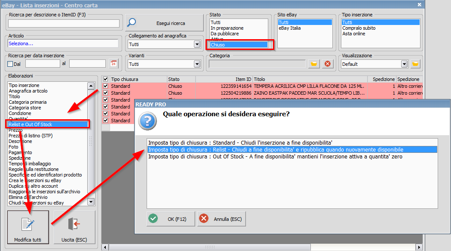Open Collegamento ad anagrafica dropdown
451x251 pixels.
pos(197,44)
